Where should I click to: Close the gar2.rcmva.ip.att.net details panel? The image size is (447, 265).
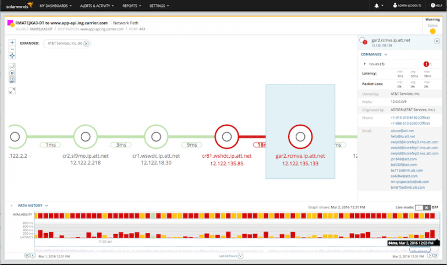437,41
